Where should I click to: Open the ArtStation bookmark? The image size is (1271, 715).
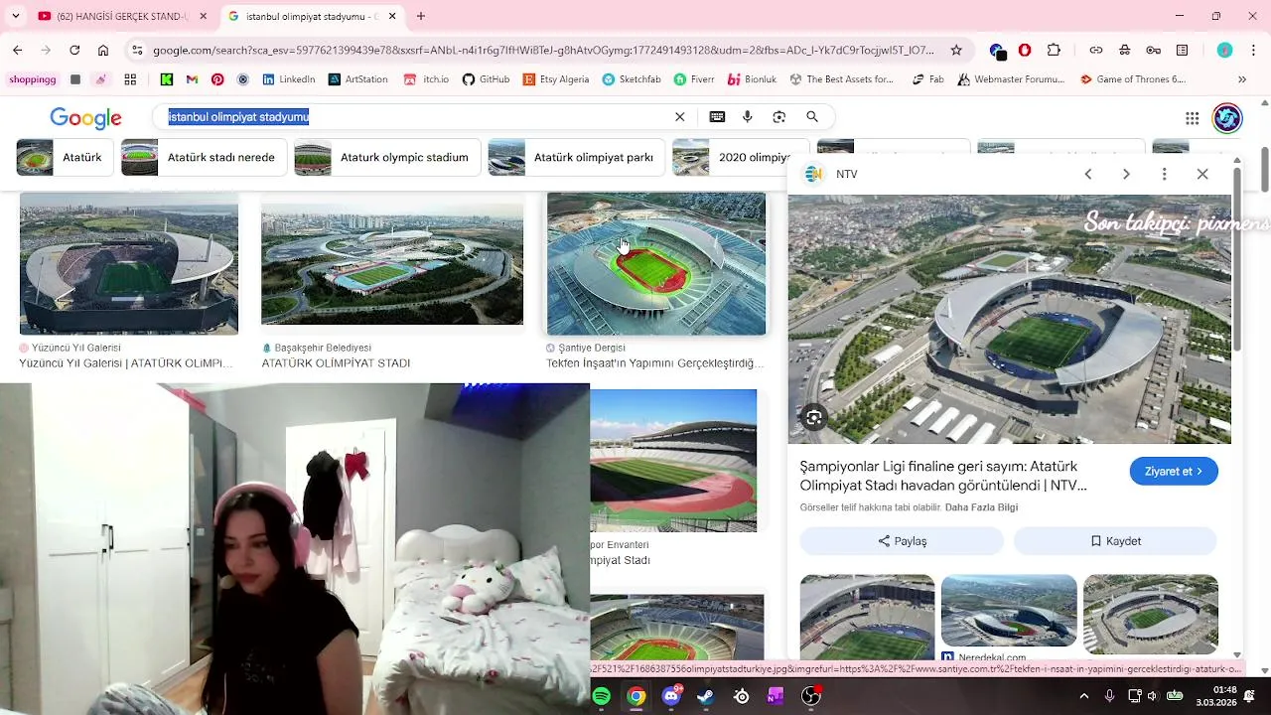point(357,79)
